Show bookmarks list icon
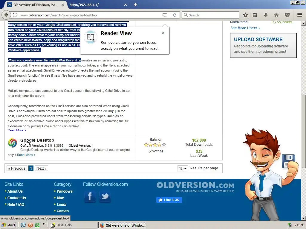The height and width of the screenshot is (229, 306). point(255,15)
